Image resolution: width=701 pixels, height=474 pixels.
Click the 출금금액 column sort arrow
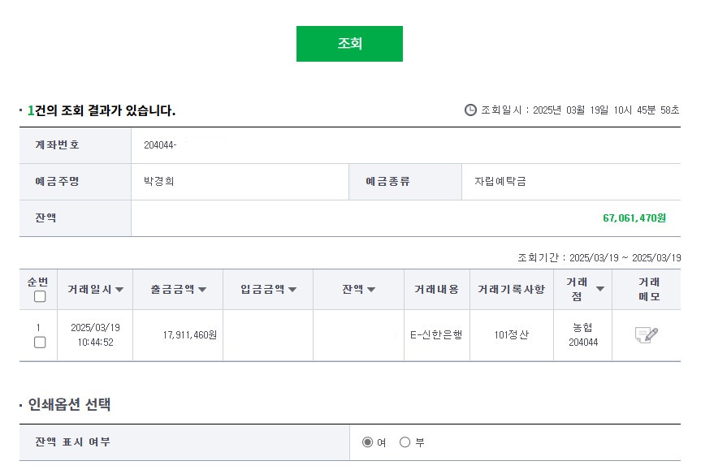click(202, 290)
